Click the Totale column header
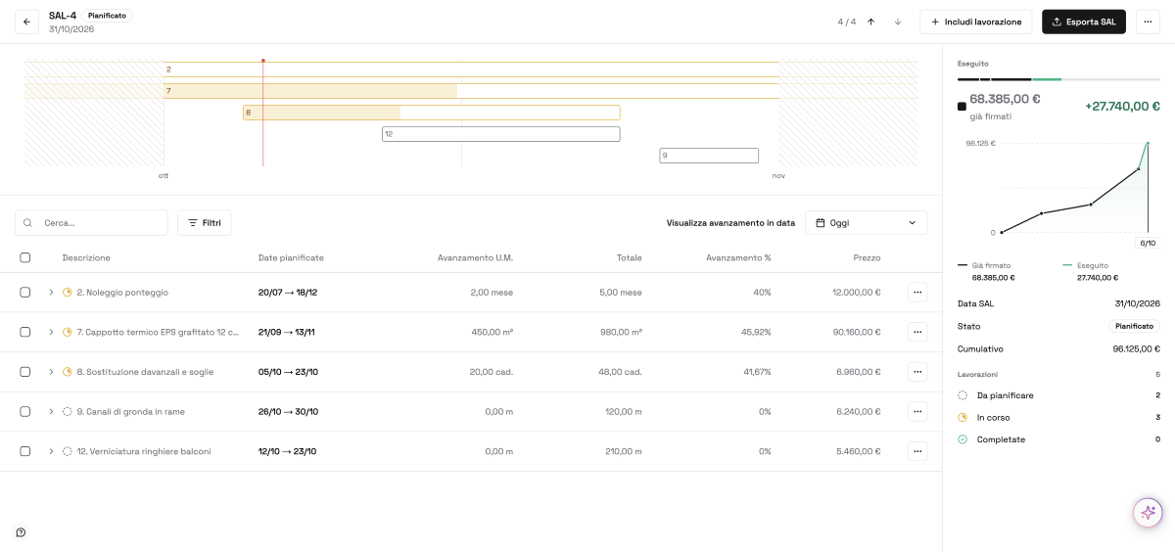This screenshot has height=552, width=1175. pos(630,257)
